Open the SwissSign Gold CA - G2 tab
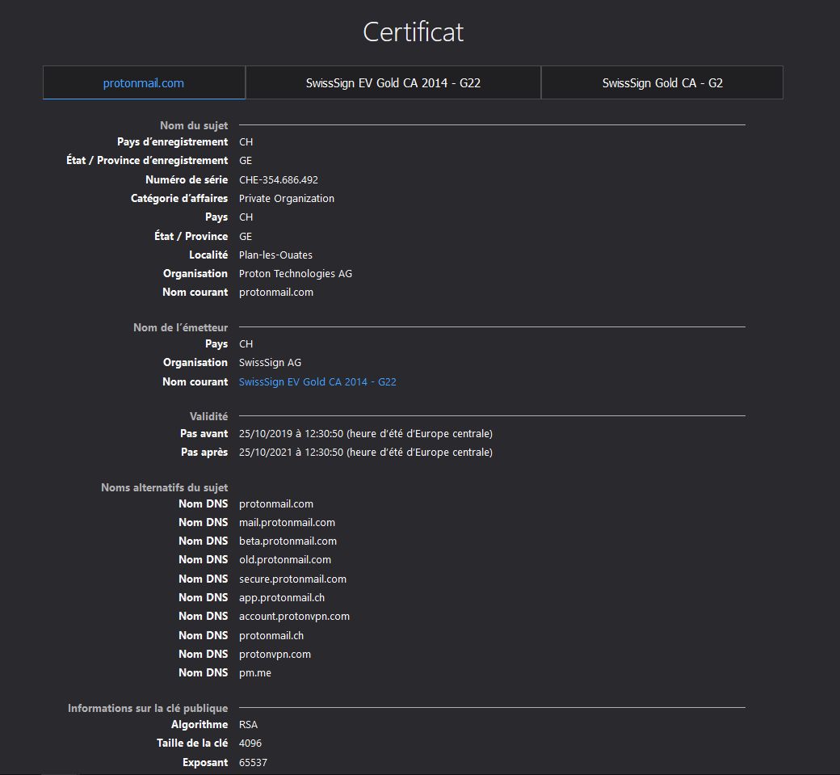Viewport: 840px width, 775px height. (x=662, y=83)
